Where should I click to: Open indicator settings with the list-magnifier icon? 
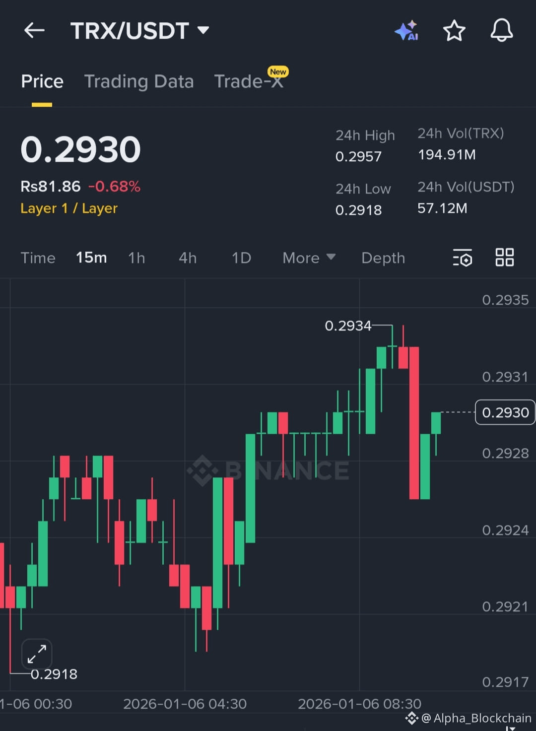[462, 258]
